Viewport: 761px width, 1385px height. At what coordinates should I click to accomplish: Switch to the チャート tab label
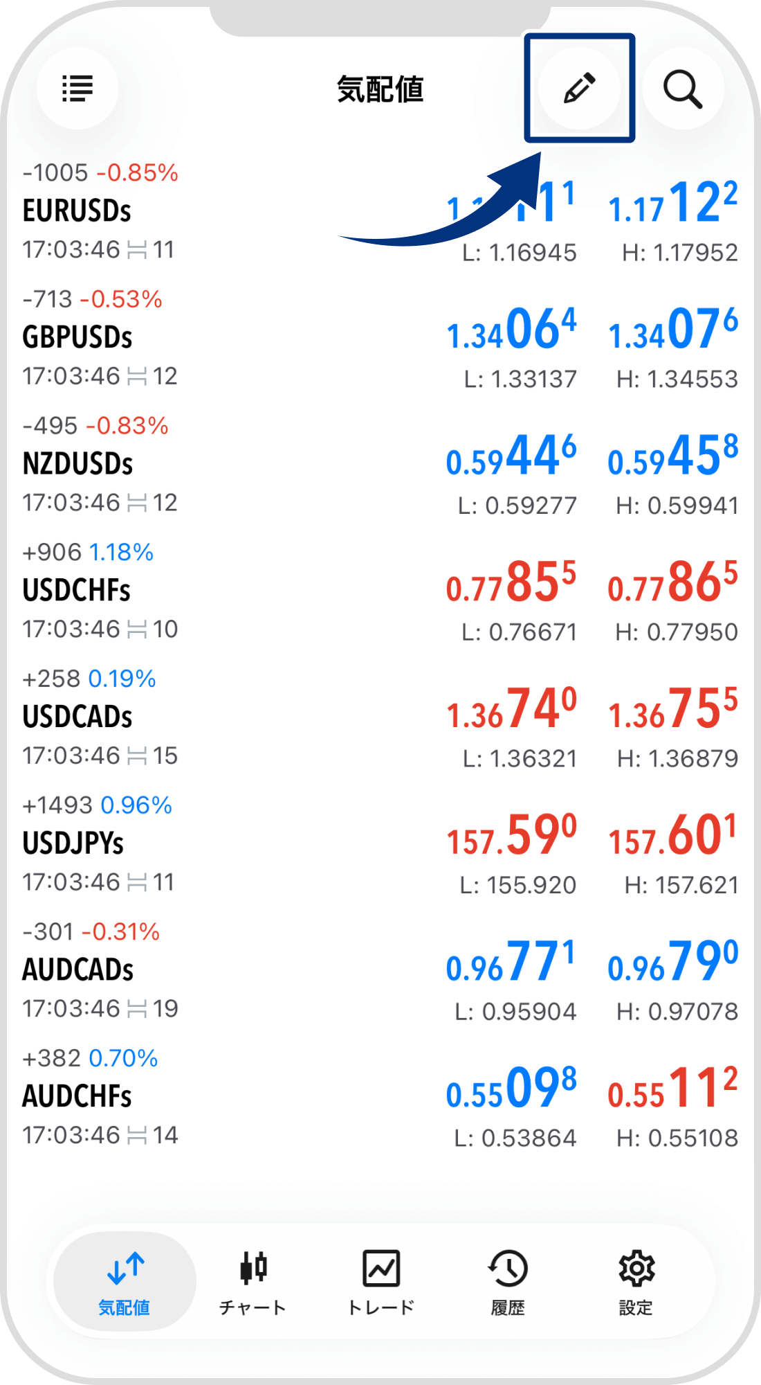tap(253, 1307)
